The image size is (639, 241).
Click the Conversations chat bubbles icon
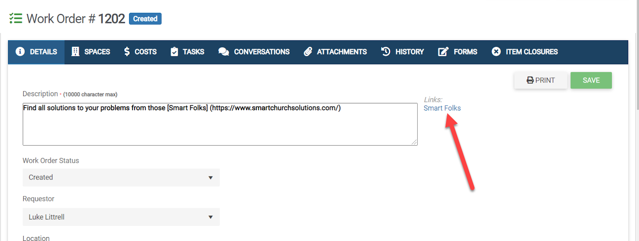coord(224,51)
